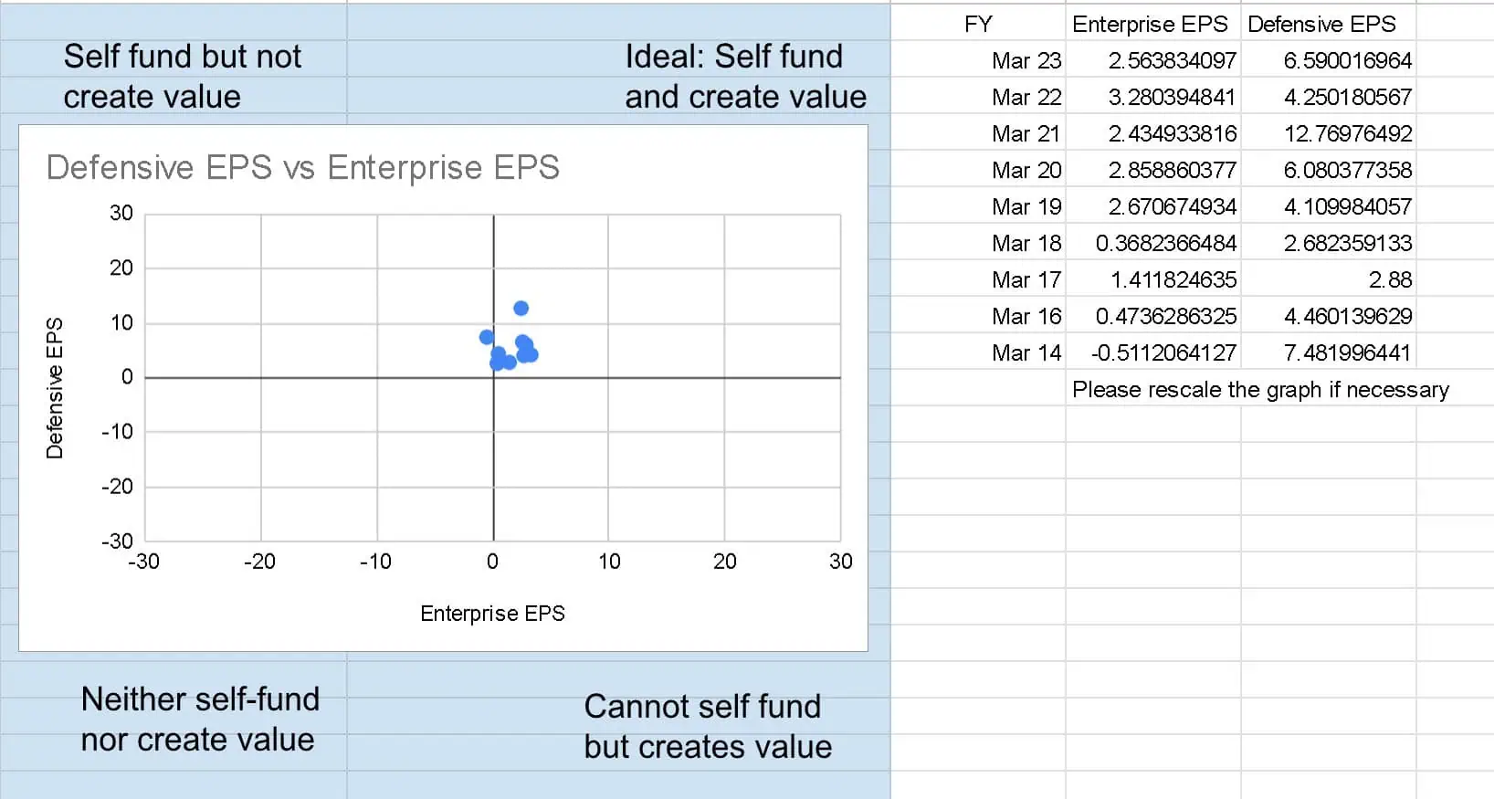Select the Defensive EPS column header cell
This screenshot has width=1494, height=799.
click(x=1328, y=24)
